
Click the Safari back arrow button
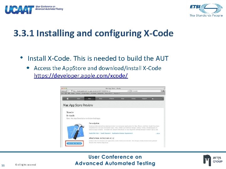click(63, 91)
